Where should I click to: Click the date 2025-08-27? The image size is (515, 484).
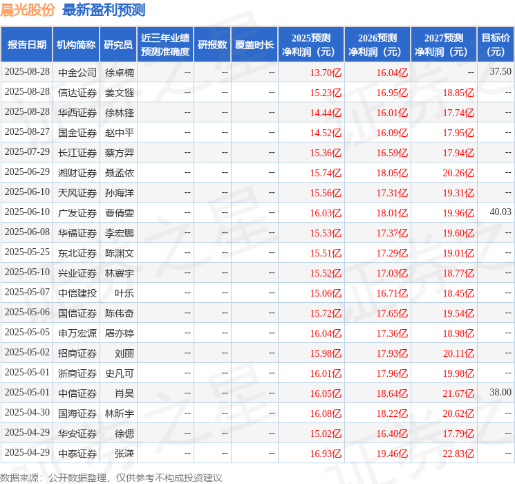click(27, 132)
